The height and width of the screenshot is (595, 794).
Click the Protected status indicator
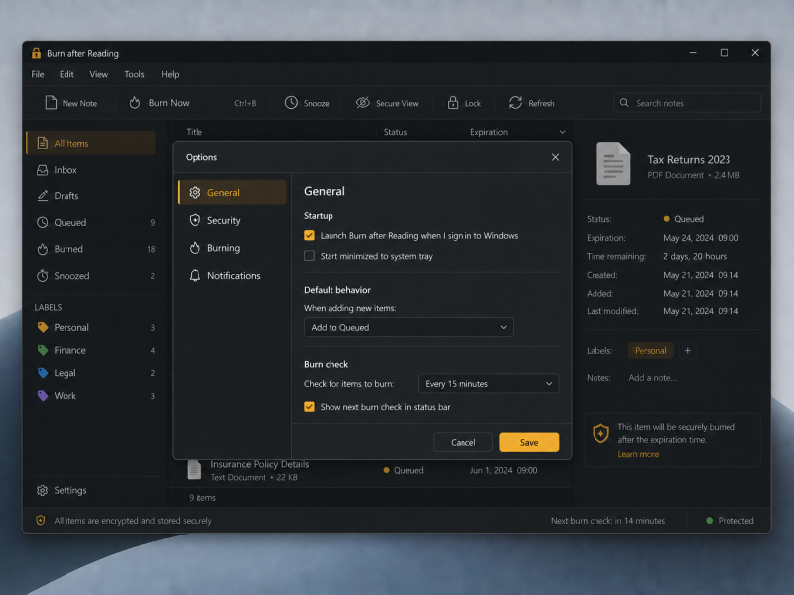click(729, 520)
